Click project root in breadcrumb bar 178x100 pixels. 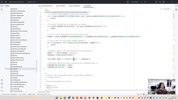click(x=9, y=94)
